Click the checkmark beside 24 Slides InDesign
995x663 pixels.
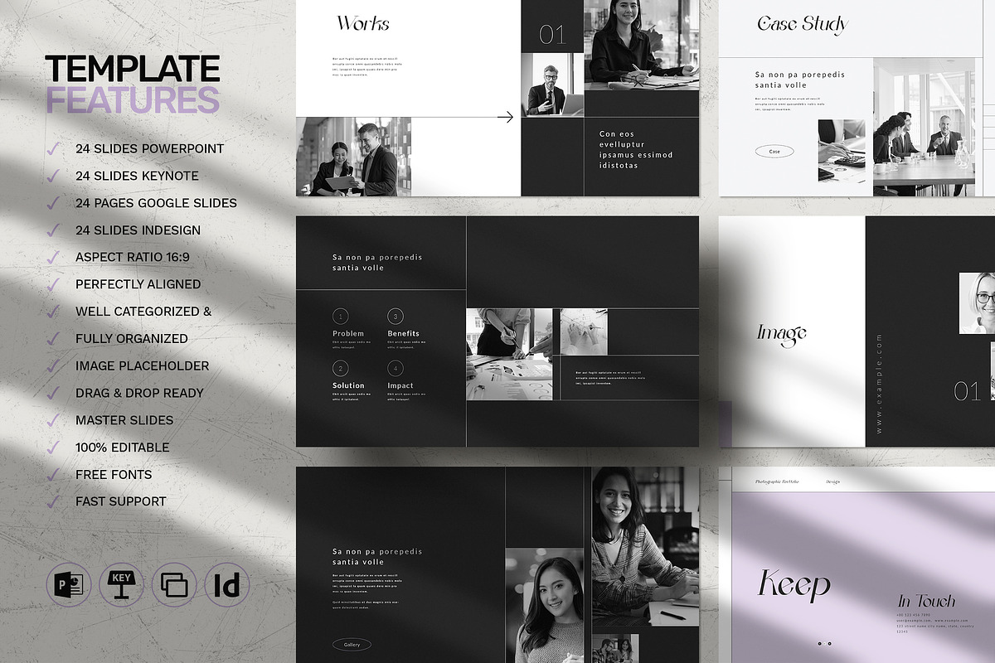pyautogui.click(x=54, y=230)
